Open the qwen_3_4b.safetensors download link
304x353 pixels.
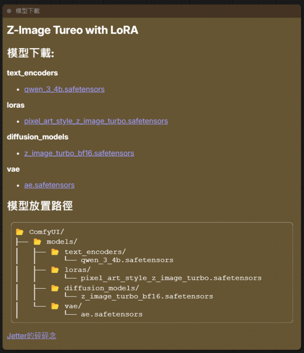pos(64,89)
